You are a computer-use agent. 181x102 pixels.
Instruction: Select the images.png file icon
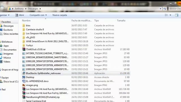(x=24, y=85)
